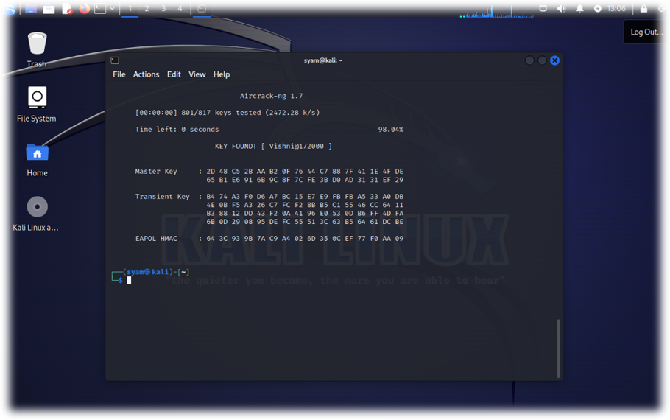The image size is (670, 420).
Task: Click the terminal vertical scrollbar thumb
Action: tap(558, 348)
